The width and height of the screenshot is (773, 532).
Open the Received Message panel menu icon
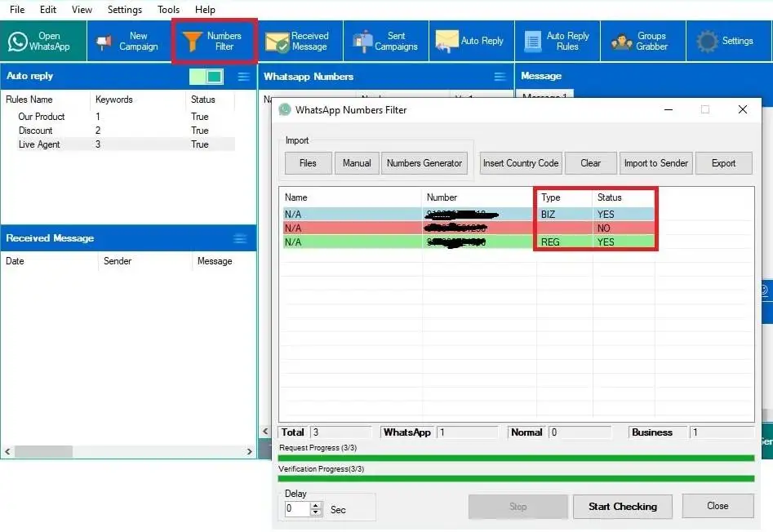240,239
